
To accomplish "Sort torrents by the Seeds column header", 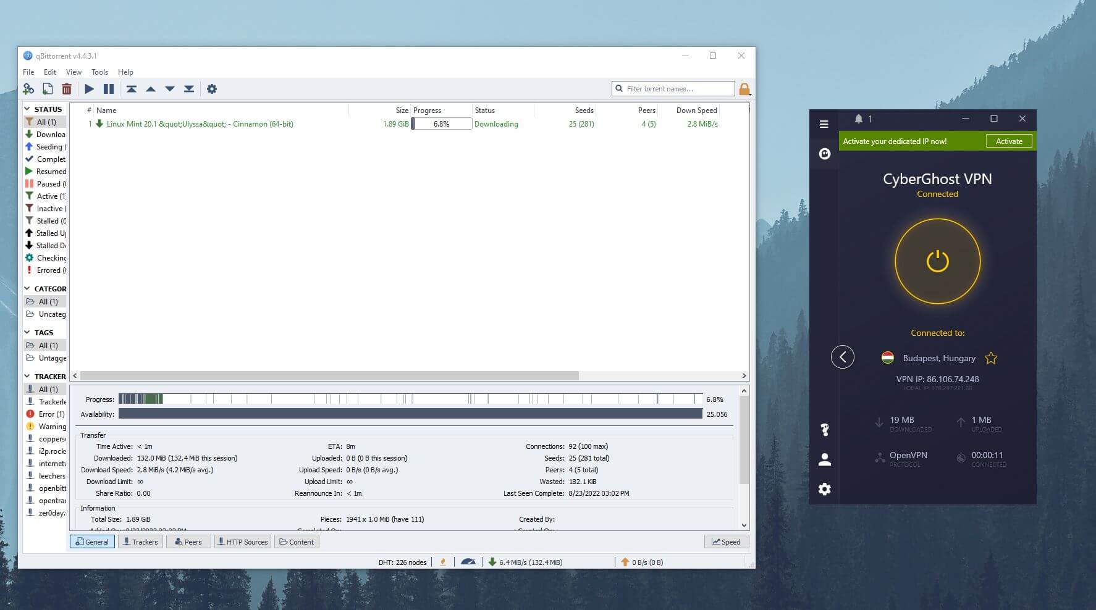I will [x=565, y=111].
